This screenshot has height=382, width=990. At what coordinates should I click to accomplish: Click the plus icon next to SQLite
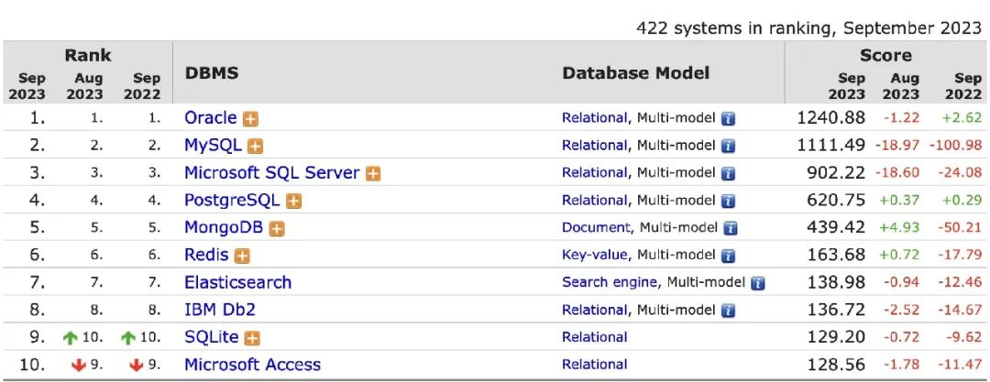click(252, 338)
